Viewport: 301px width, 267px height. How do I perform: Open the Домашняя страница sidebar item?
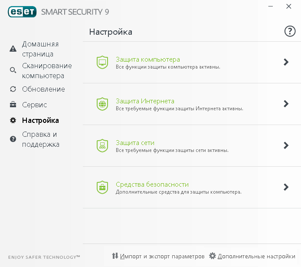40,49
